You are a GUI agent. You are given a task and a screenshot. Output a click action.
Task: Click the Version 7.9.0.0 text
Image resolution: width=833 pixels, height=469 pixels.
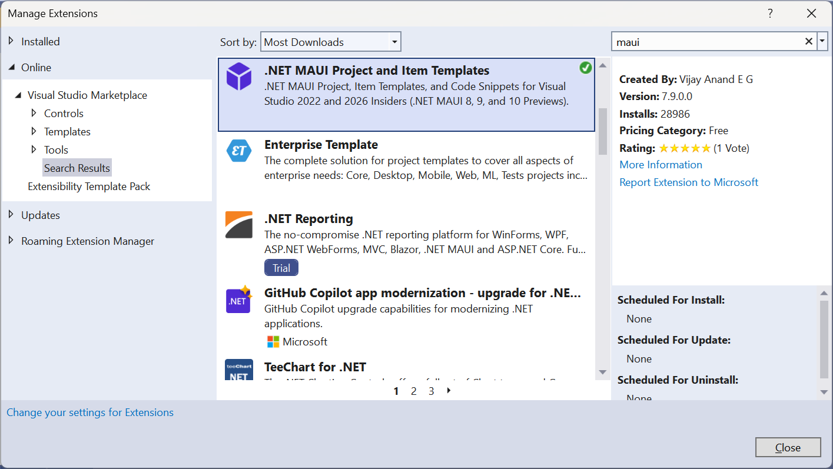[x=656, y=97]
